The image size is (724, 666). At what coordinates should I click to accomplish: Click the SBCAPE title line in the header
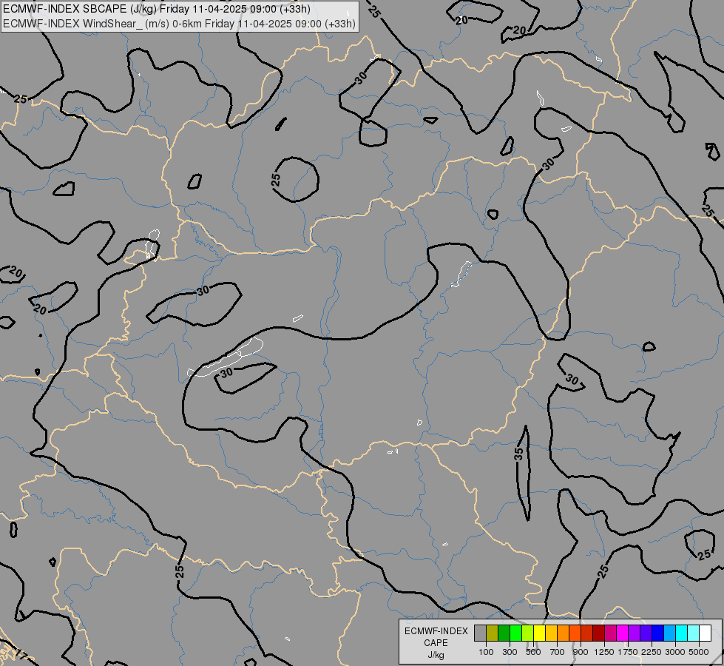tap(157, 9)
